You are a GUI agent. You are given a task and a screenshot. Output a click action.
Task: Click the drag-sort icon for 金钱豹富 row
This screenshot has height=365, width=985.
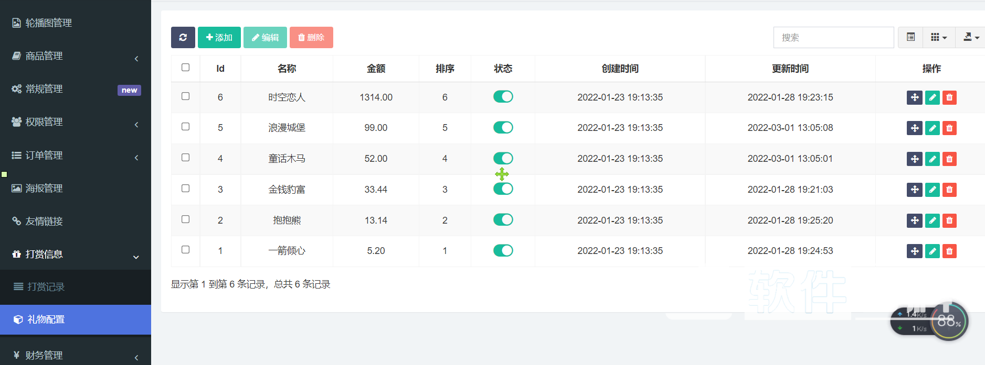pos(914,190)
